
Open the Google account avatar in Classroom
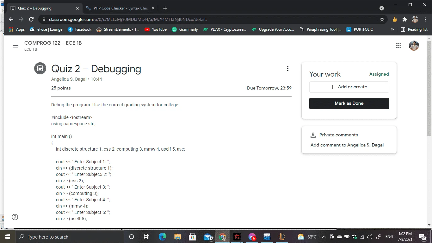coord(414,46)
